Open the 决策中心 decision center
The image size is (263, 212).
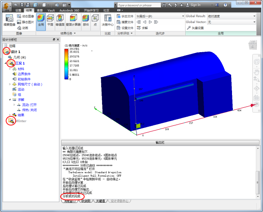point(107,21)
